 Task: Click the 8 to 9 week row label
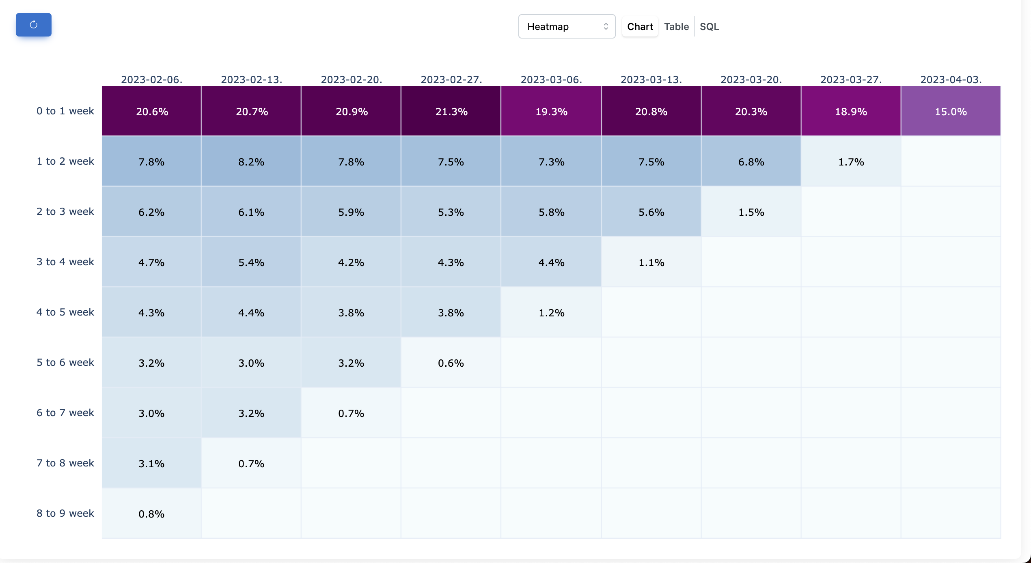pyautogui.click(x=65, y=514)
